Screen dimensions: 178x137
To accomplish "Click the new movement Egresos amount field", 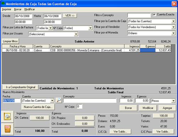I will click(x=142, y=101).
